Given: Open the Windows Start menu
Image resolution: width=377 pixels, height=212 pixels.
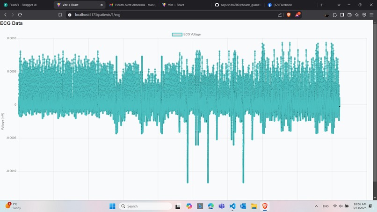Looking at the screenshot, I should (112, 206).
